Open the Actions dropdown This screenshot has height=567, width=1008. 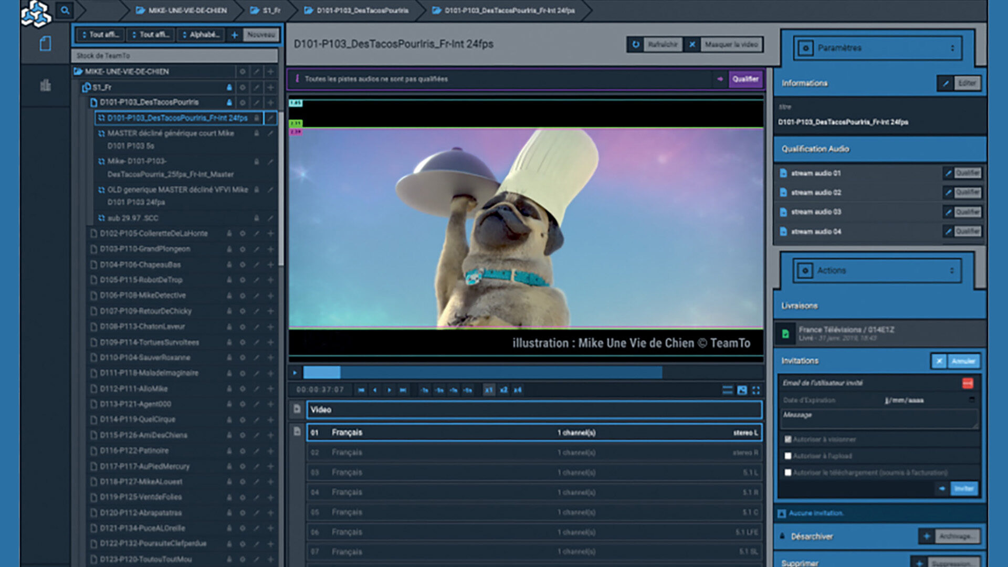point(877,270)
